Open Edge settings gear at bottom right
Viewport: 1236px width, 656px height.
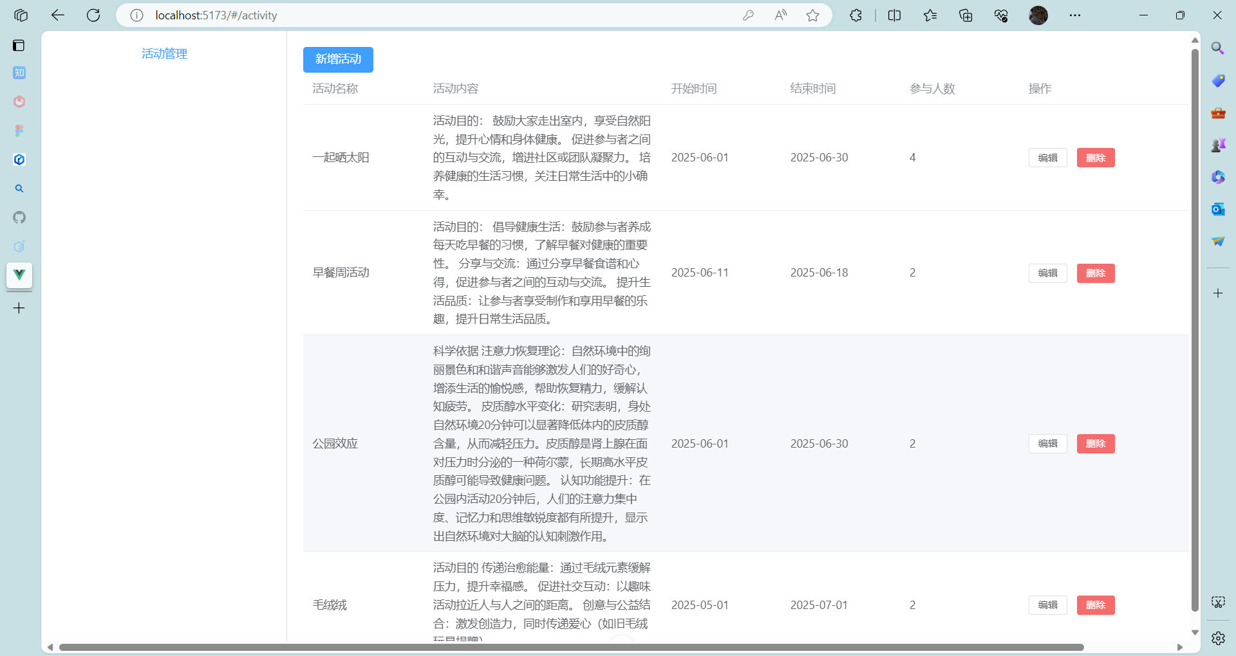click(1218, 638)
